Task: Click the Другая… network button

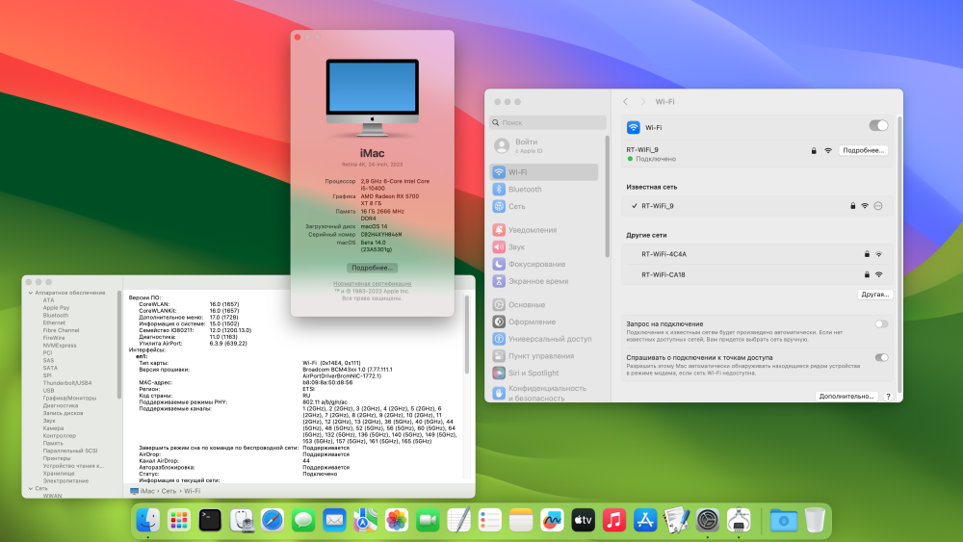Action: coord(874,295)
